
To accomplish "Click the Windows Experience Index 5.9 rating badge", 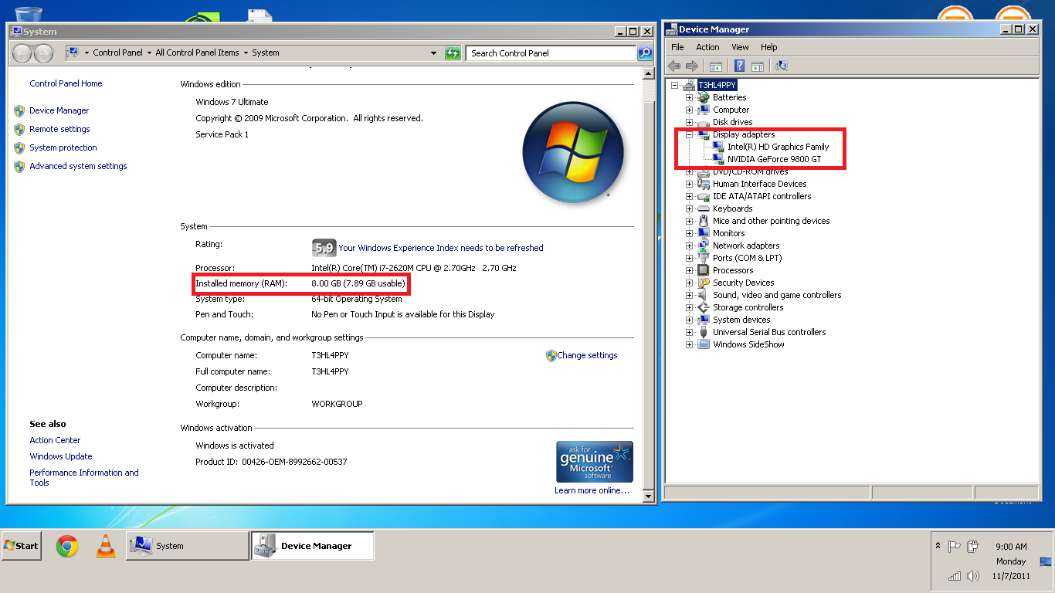I will [324, 248].
